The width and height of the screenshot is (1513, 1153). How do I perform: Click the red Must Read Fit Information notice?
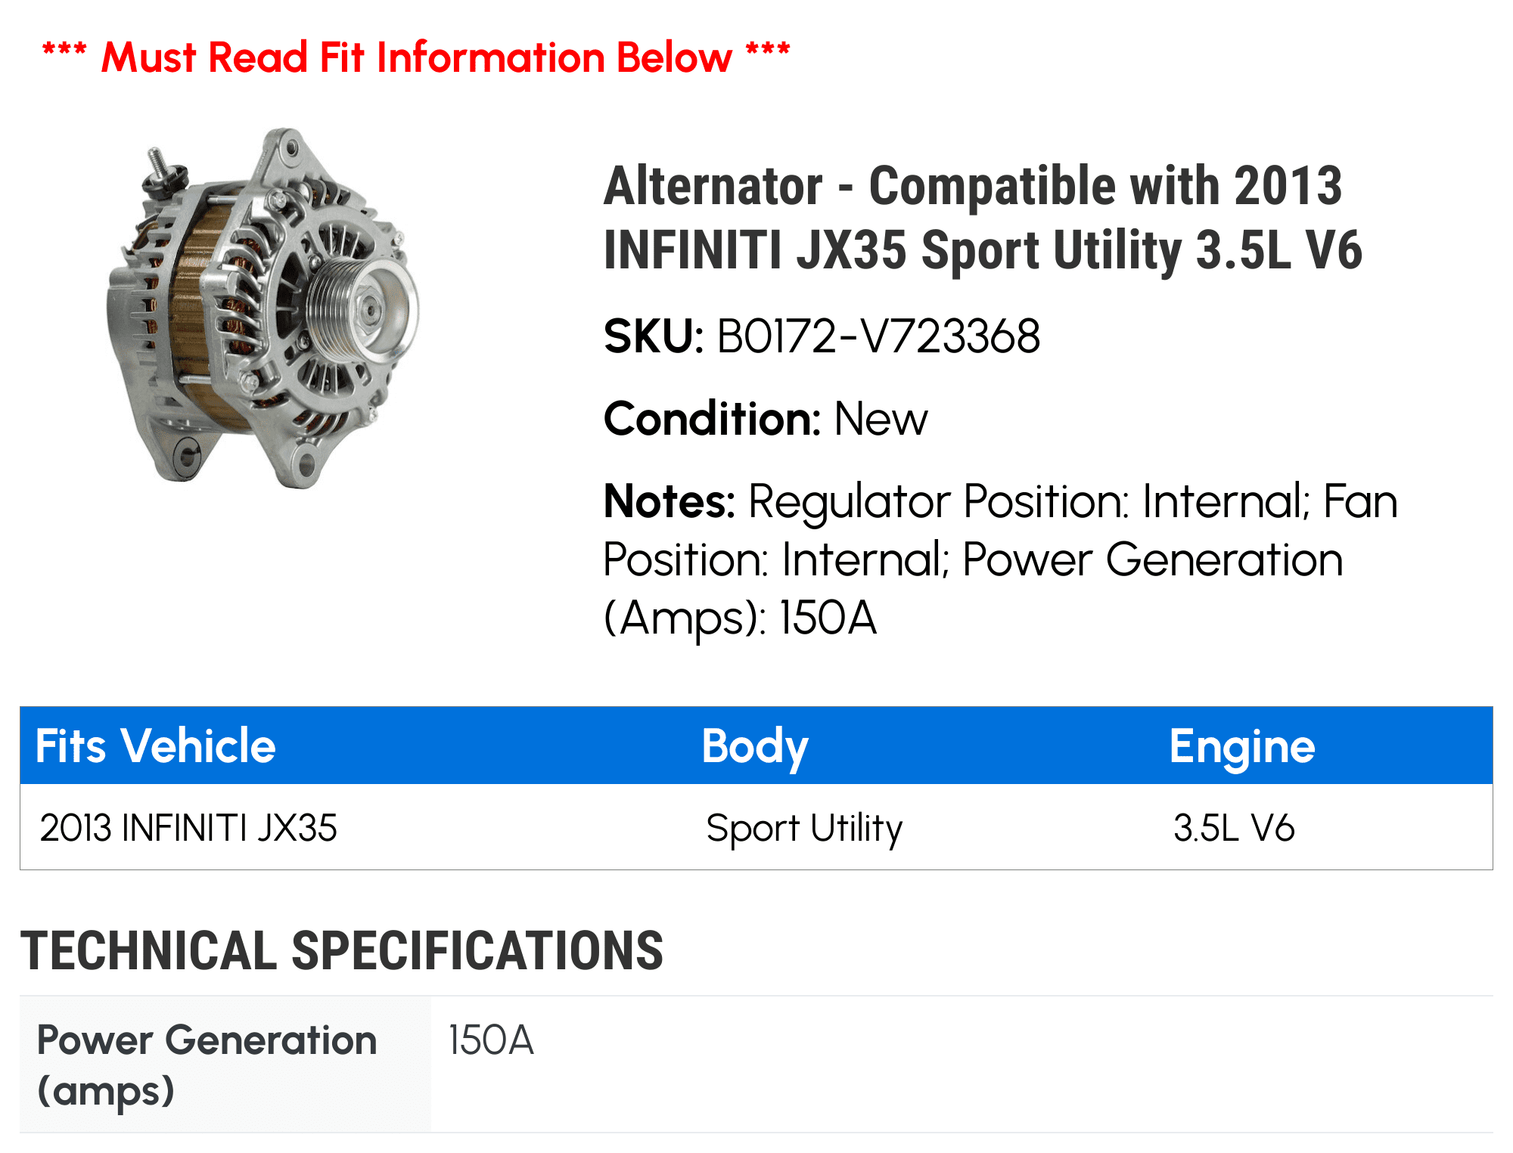click(415, 57)
